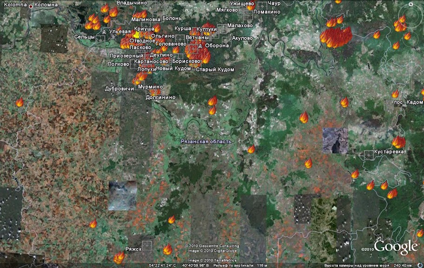The image size is (424, 268).
Task: Click the Борисково place label
Action: pyautogui.click(x=186, y=62)
